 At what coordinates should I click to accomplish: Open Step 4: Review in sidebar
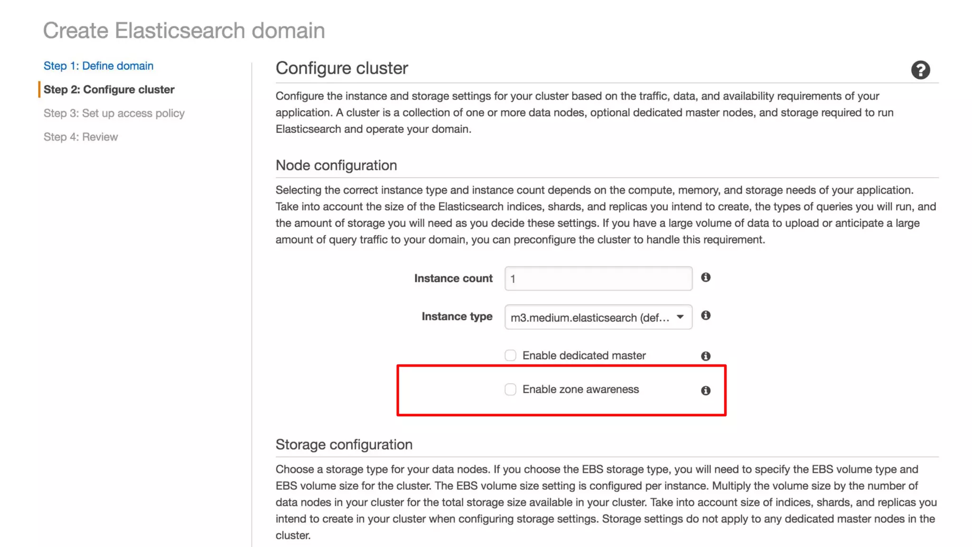[81, 137]
